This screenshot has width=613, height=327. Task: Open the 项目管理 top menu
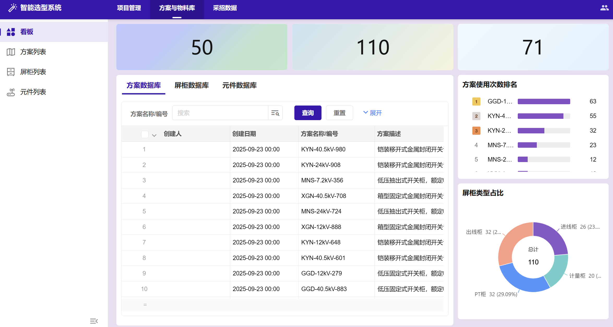pos(129,8)
